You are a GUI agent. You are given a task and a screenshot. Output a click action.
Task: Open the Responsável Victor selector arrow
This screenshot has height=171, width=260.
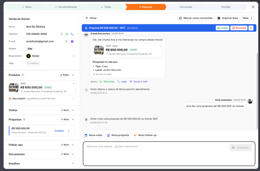click(x=73, y=56)
